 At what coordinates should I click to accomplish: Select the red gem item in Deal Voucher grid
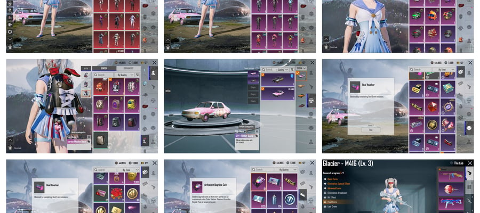432,106
